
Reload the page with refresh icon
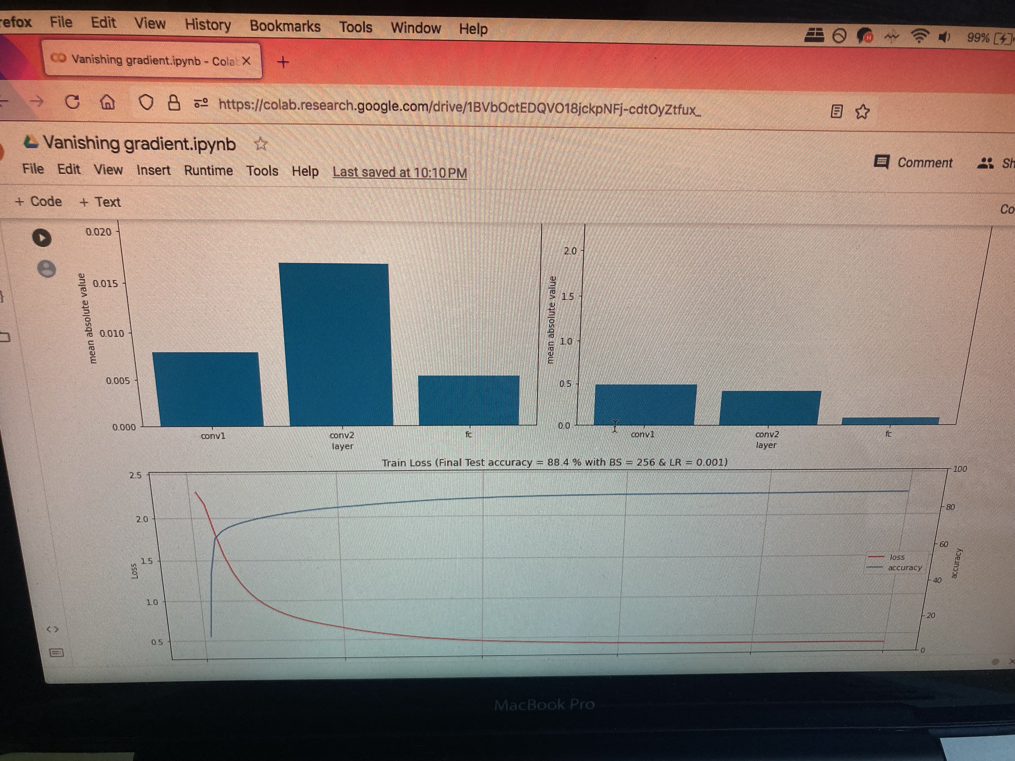(x=72, y=102)
